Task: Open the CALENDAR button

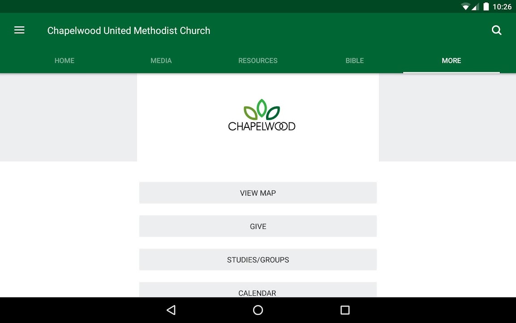Action: (x=258, y=291)
